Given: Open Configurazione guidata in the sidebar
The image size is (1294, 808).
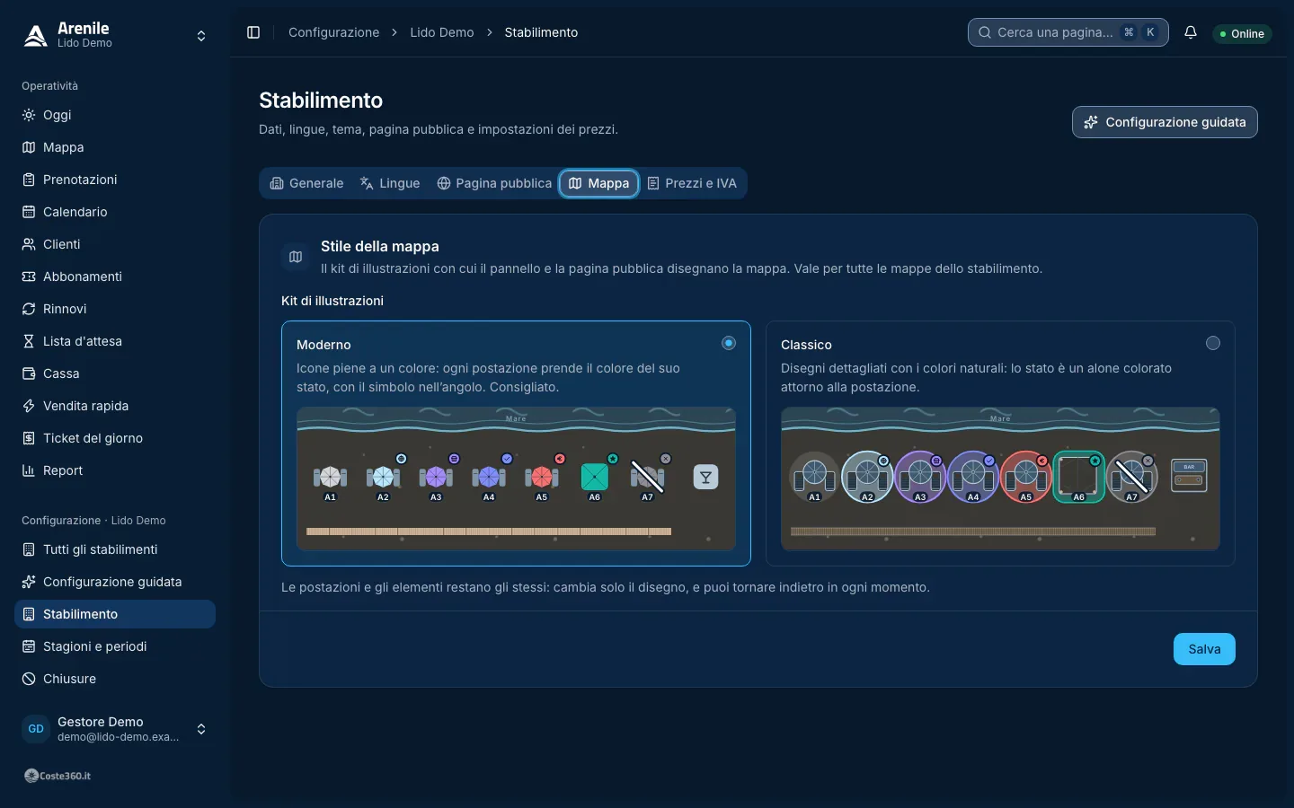Looking at the screenshot, I should (x=115, y=582).
